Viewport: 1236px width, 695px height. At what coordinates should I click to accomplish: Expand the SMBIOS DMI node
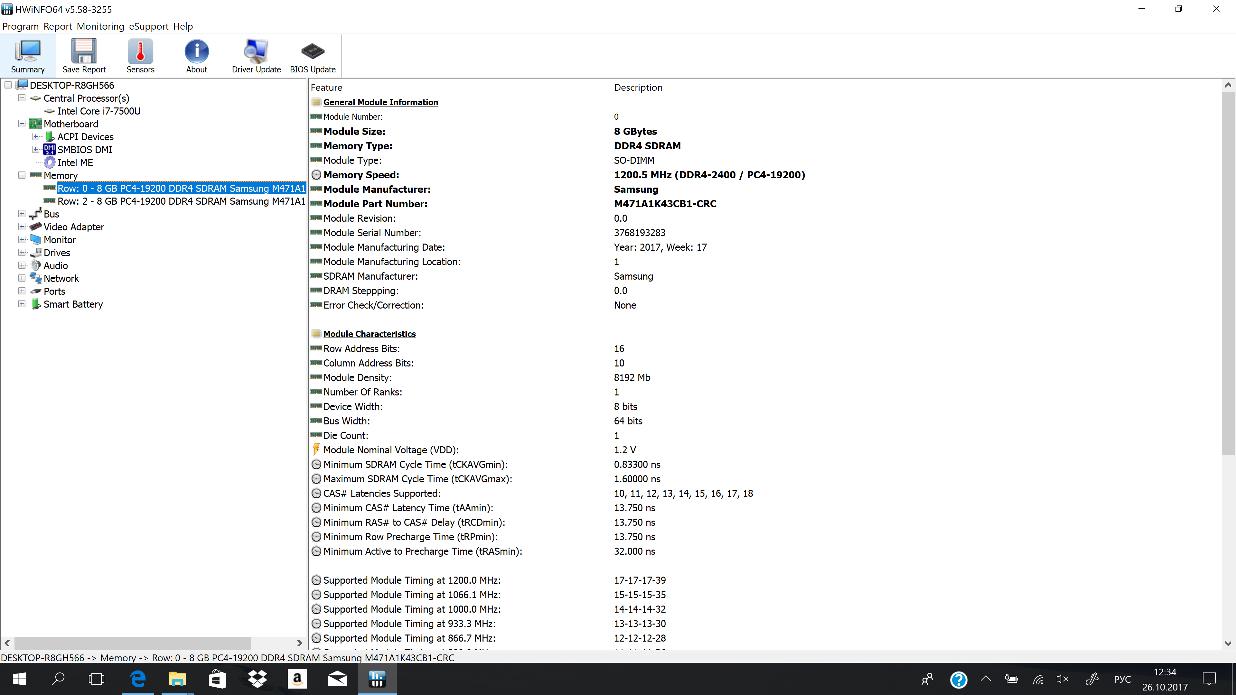(x=35, y=150)
